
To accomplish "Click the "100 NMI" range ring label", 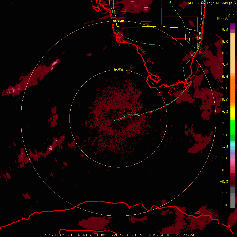I will coord(118,21).
